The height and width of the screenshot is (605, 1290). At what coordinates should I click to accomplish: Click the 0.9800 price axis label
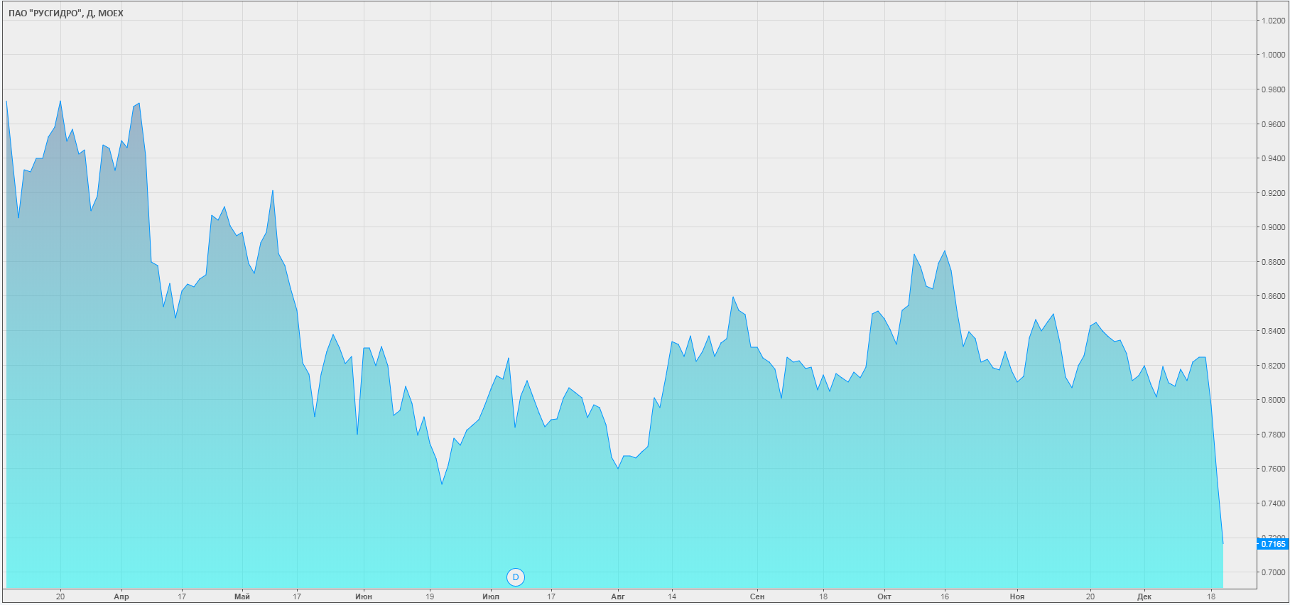1273,89
